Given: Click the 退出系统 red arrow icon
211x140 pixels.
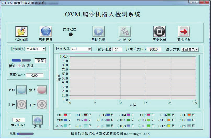Looking at the screenshot, I should coord(184,32).
